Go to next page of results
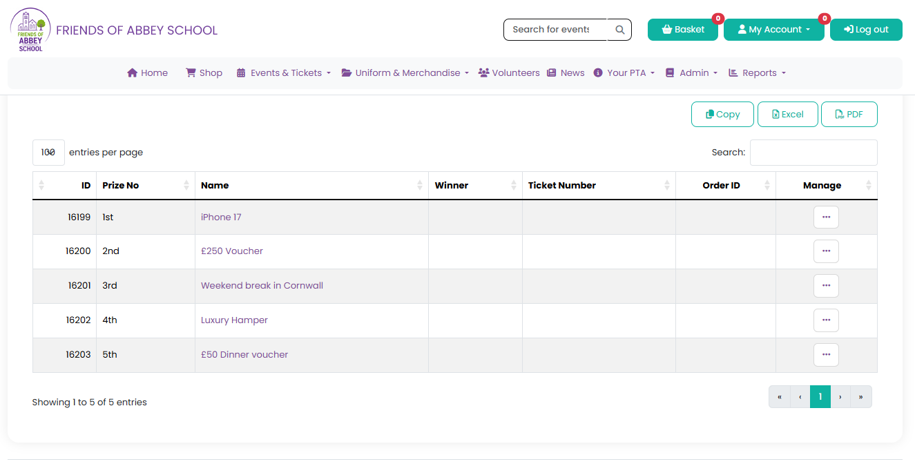915x464 pixels. 840,397
